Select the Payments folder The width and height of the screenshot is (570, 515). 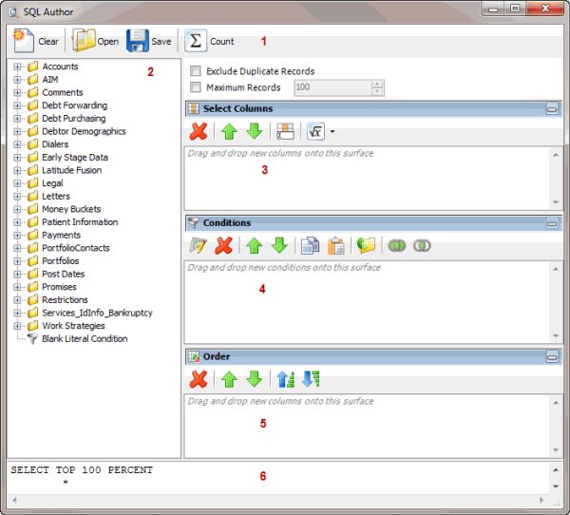coord(61,235)
